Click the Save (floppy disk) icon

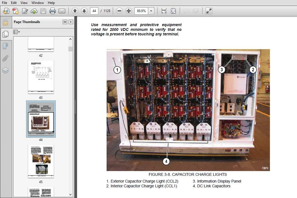click(43, 11)
